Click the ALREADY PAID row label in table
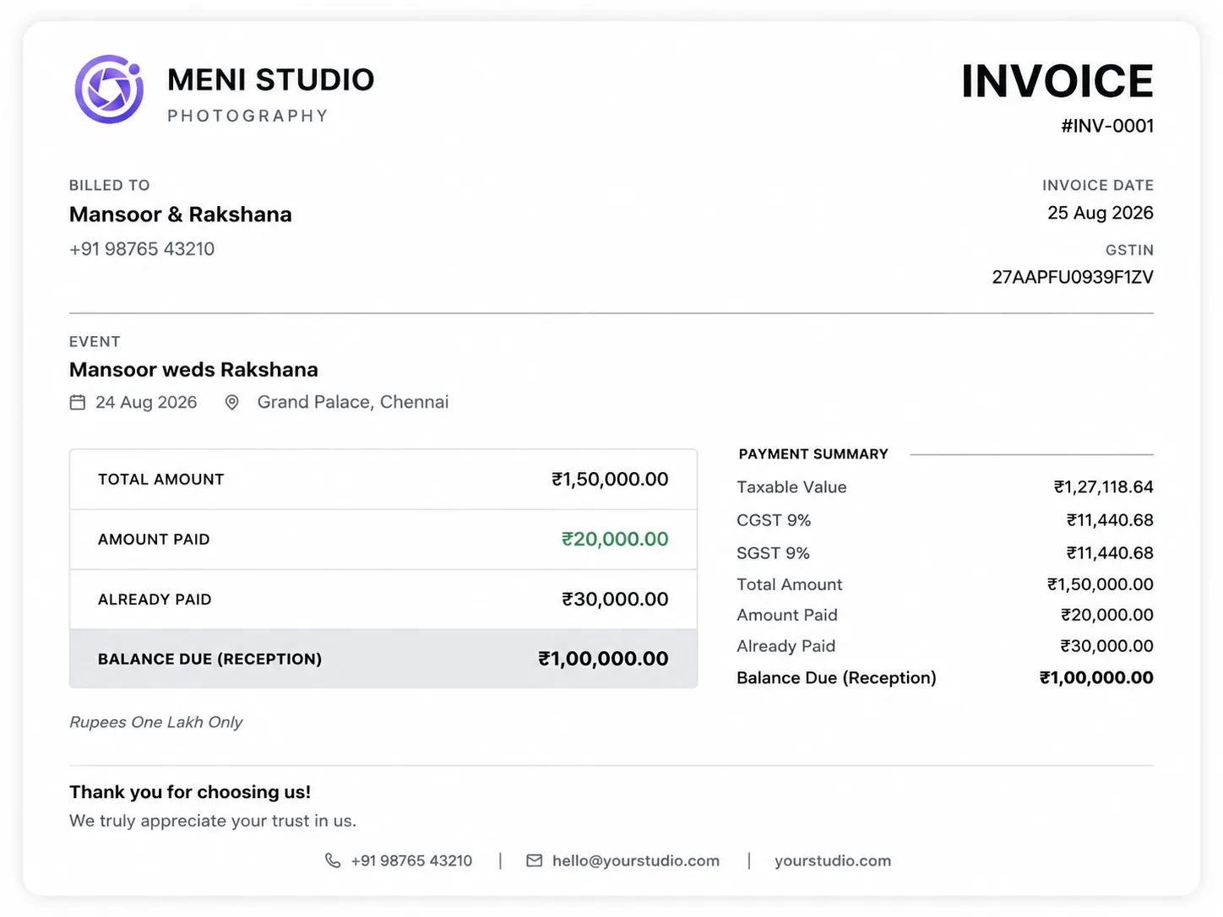 (x=155, y=600)
